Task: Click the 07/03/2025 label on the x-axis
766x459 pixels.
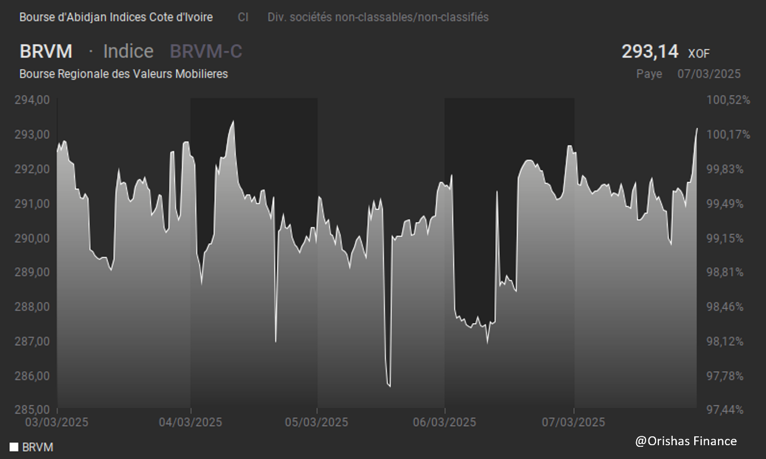Action: 574,422
